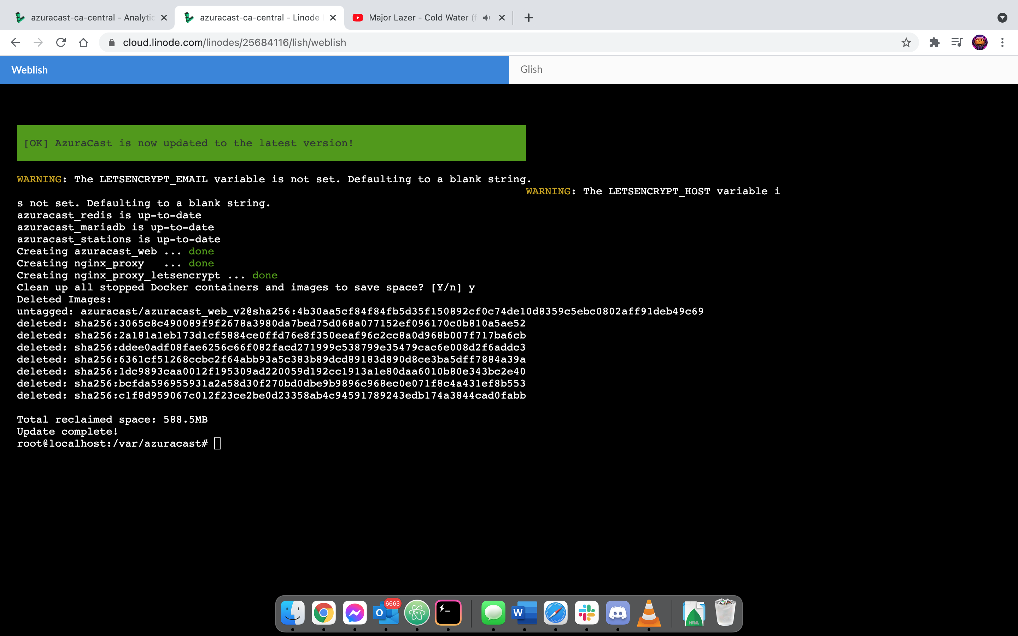Open a new browser tab
Viewport: 1018px width, 636px height.
point(529,18)
